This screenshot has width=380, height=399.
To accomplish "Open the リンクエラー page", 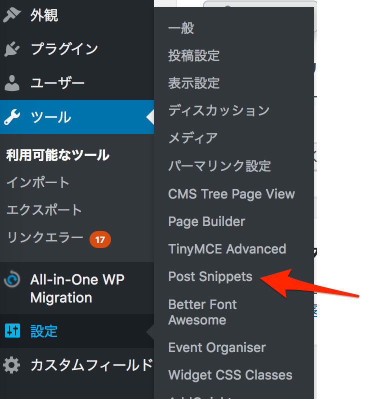I will point(45,237).
